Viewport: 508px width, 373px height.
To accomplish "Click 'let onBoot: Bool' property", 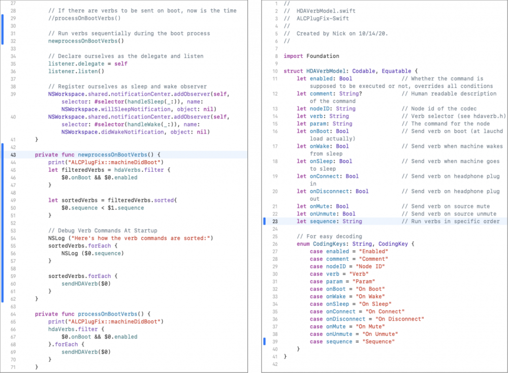I will [323, 131].
